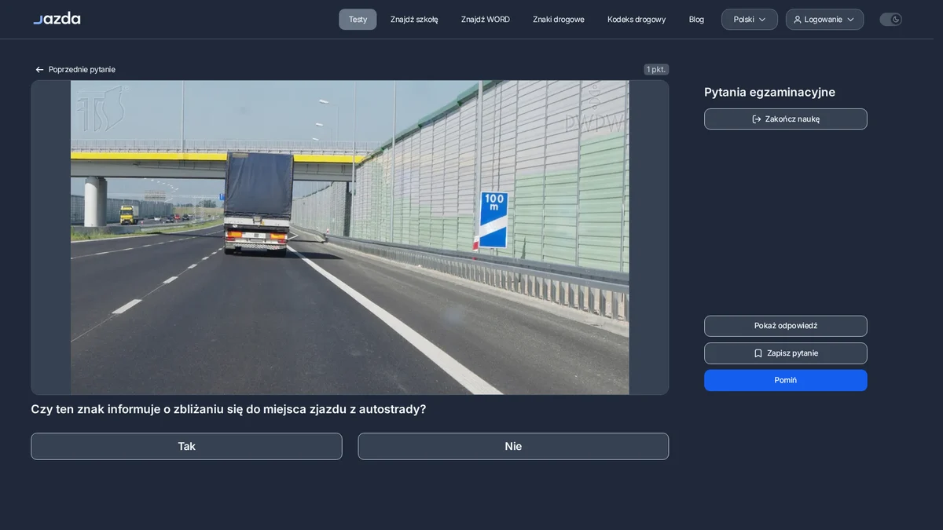
Task: Go to Znajdź WORD page
Action: (486, 20)
